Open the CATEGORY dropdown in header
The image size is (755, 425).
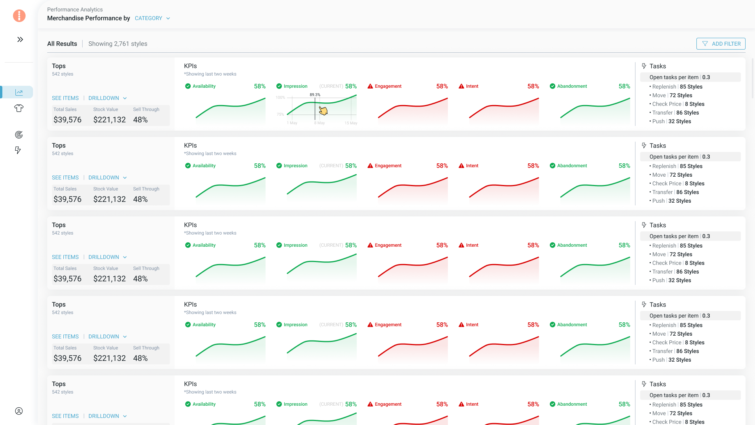152,18
